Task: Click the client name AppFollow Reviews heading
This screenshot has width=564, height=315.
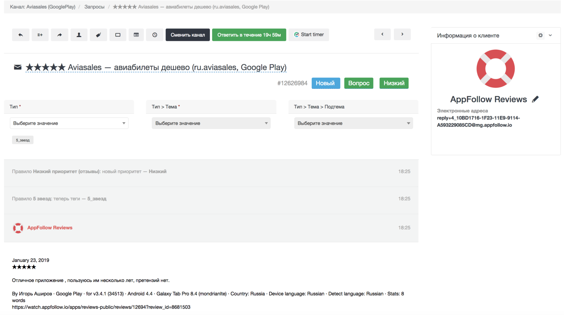Action: pos(488,99)
